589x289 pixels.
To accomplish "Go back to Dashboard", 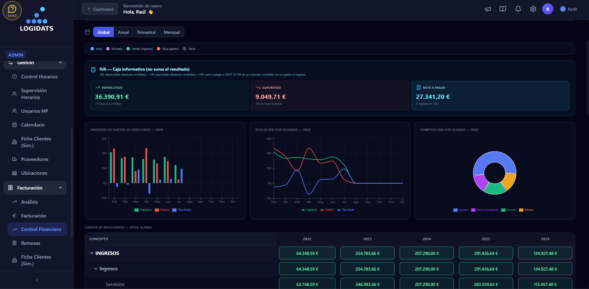I will [x=100, y=9].
